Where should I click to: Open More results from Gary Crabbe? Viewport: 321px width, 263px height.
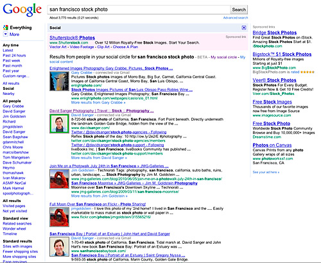point(98,103)
